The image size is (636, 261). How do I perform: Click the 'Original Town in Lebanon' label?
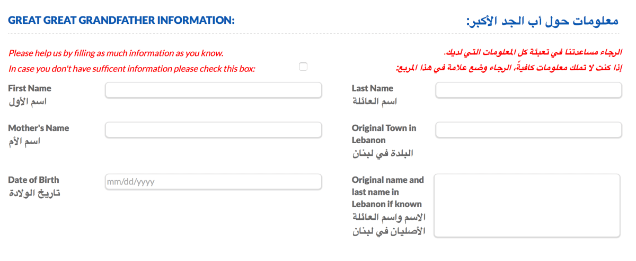[384, 134]
